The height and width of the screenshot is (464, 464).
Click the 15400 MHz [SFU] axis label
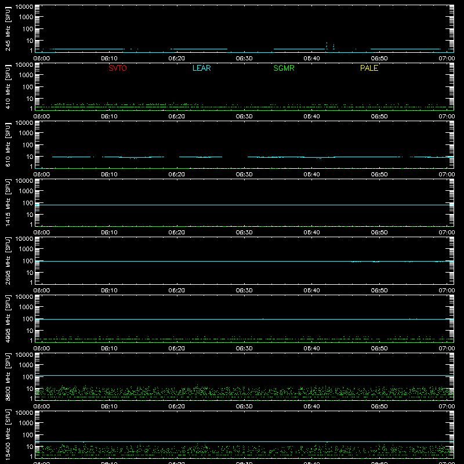click(x=8, y=434)
